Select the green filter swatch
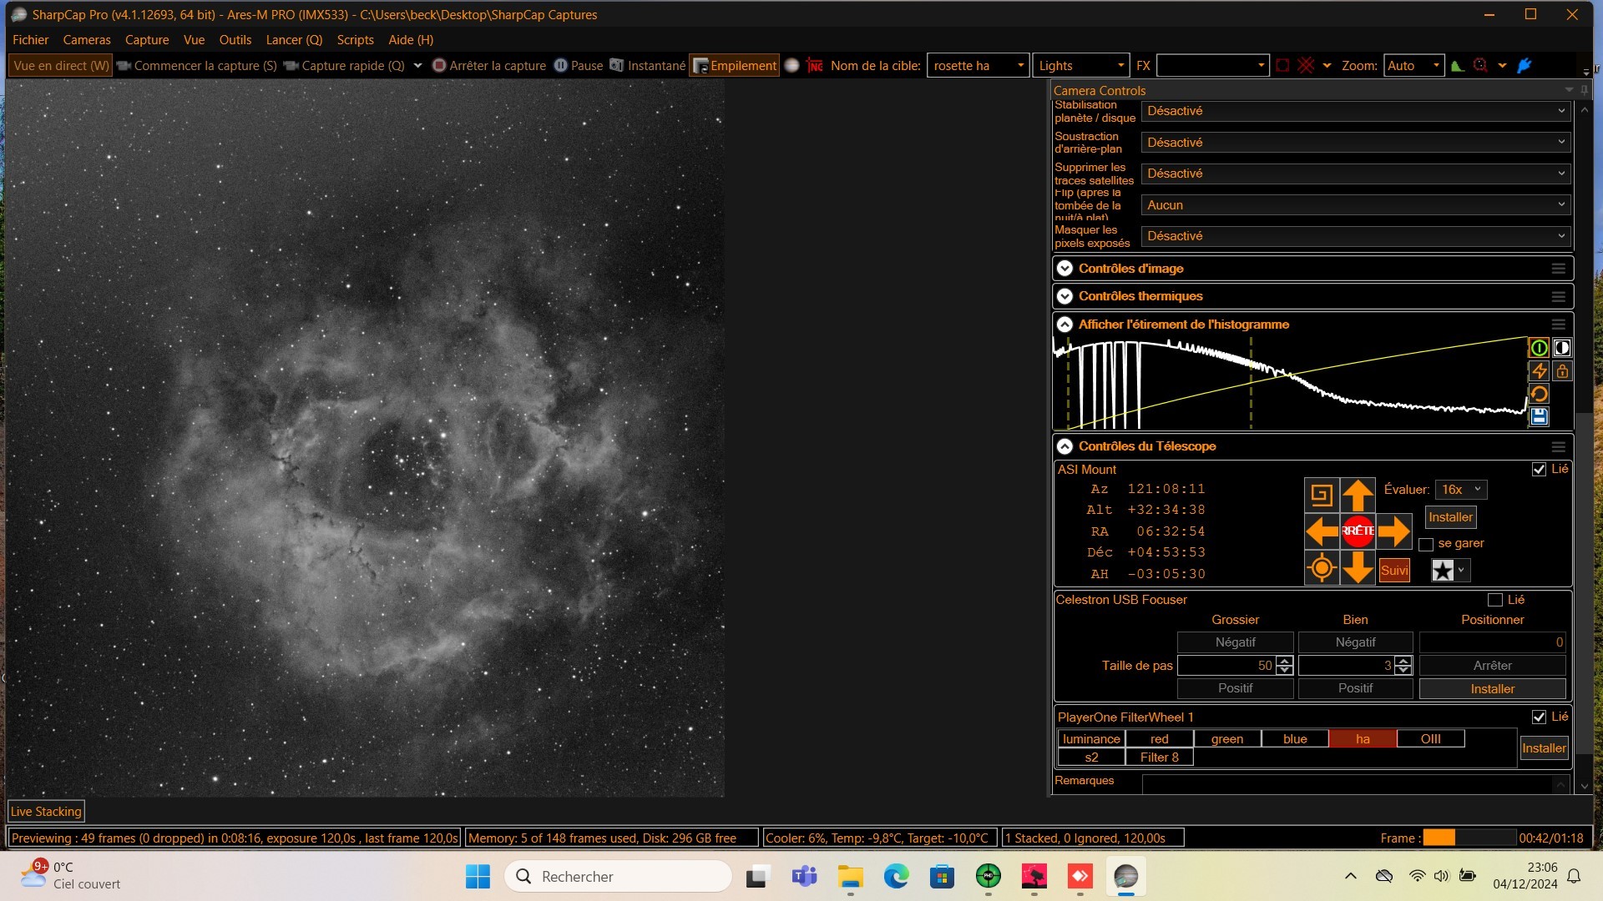Viewport: 1603px width, 901px height. click(x=1227, y=739)
